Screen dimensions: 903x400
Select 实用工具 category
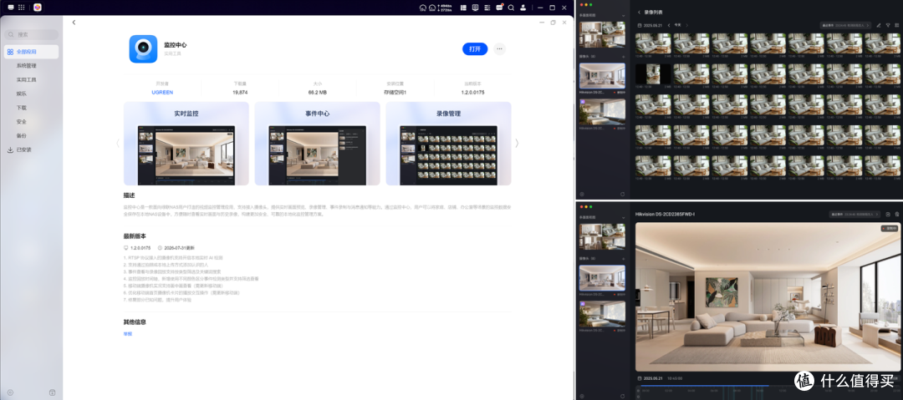[27, 80]
